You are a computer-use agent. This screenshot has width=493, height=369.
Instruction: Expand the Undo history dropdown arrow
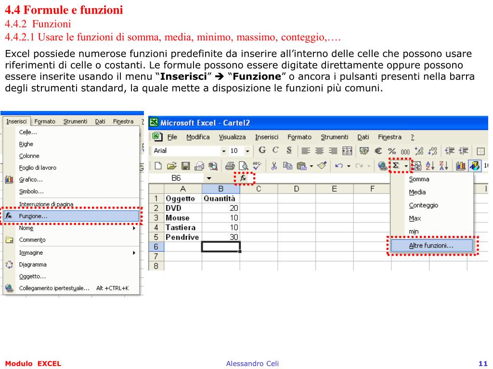[349, 166]
